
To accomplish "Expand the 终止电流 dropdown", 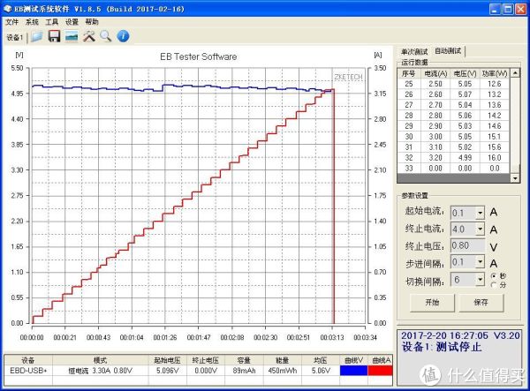I will point(480,229).
